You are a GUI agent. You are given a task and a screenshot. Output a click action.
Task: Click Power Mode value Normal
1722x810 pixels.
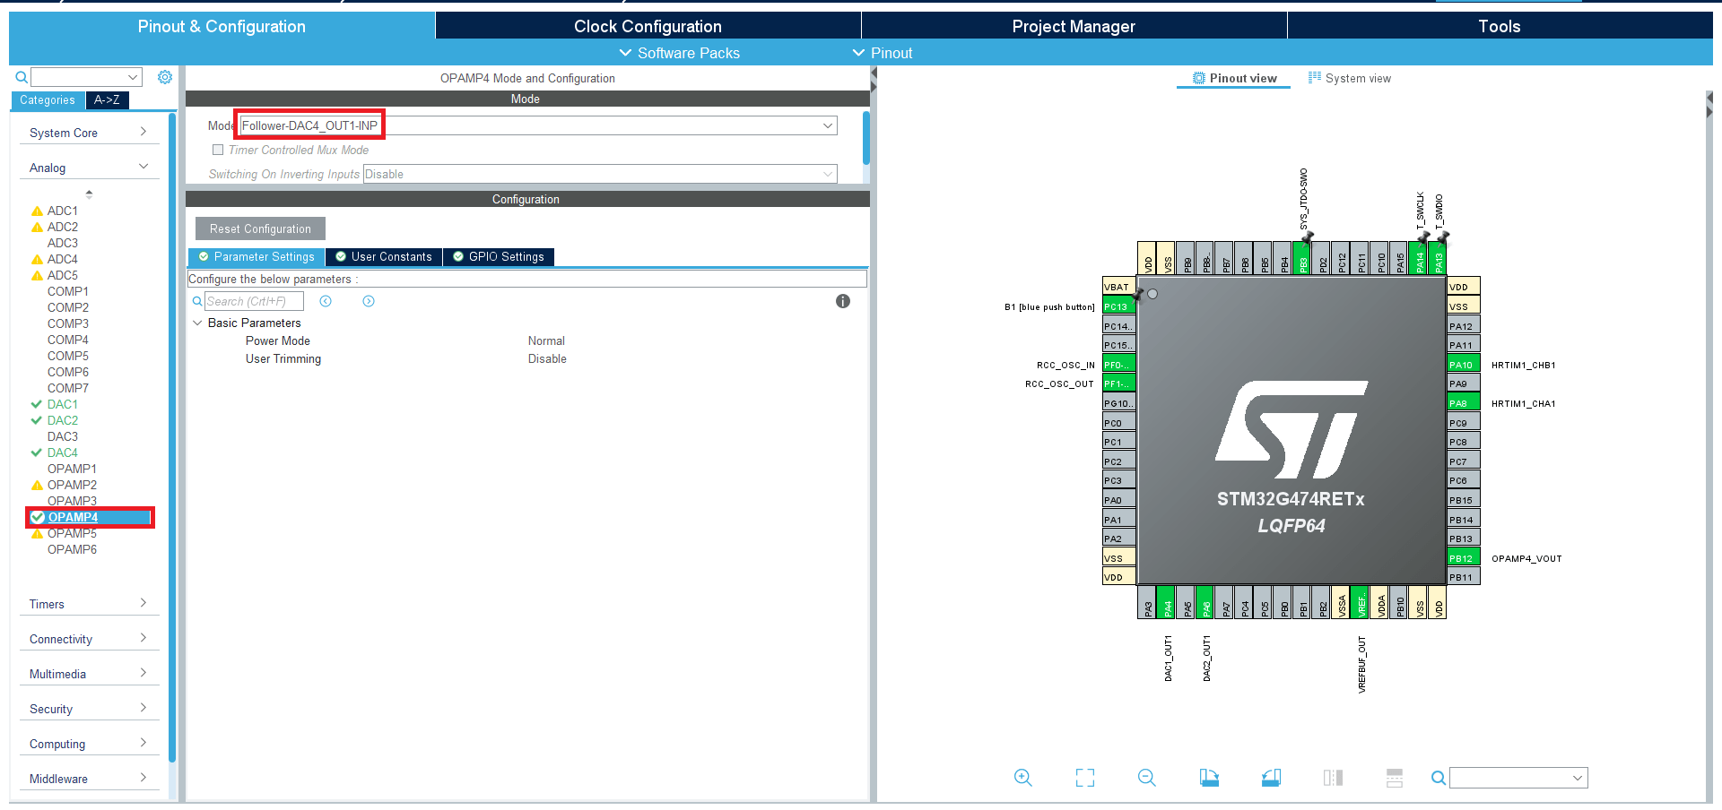coord(546,340)
